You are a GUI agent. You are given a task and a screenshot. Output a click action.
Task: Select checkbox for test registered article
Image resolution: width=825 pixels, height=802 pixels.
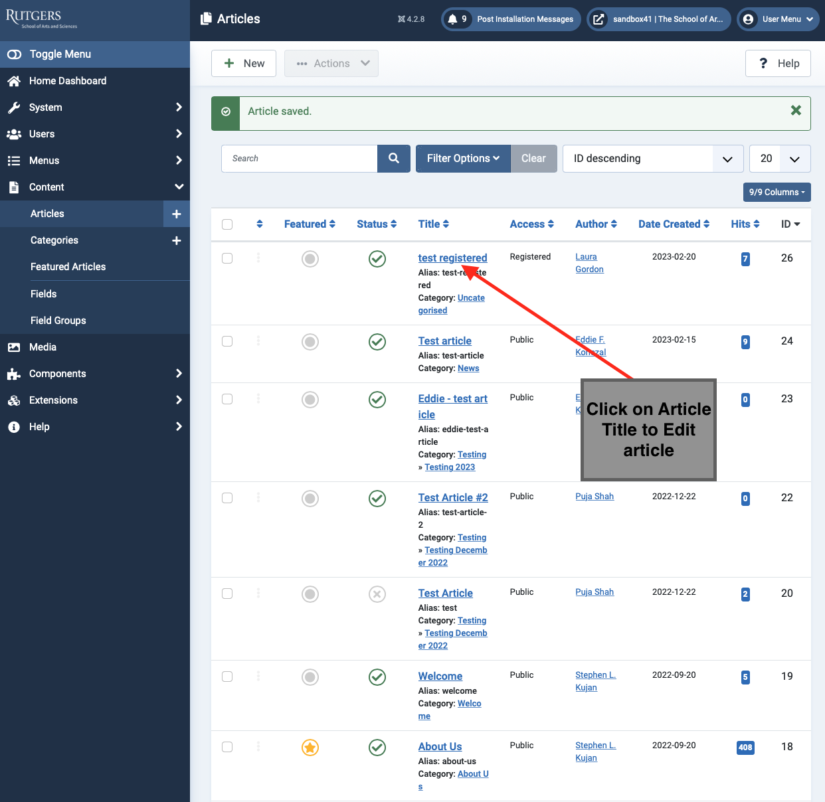coord(227,258)
